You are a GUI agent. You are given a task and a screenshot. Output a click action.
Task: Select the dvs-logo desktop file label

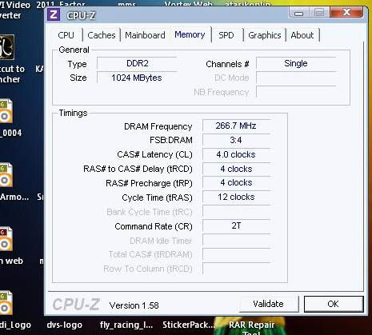coord(65,325)
